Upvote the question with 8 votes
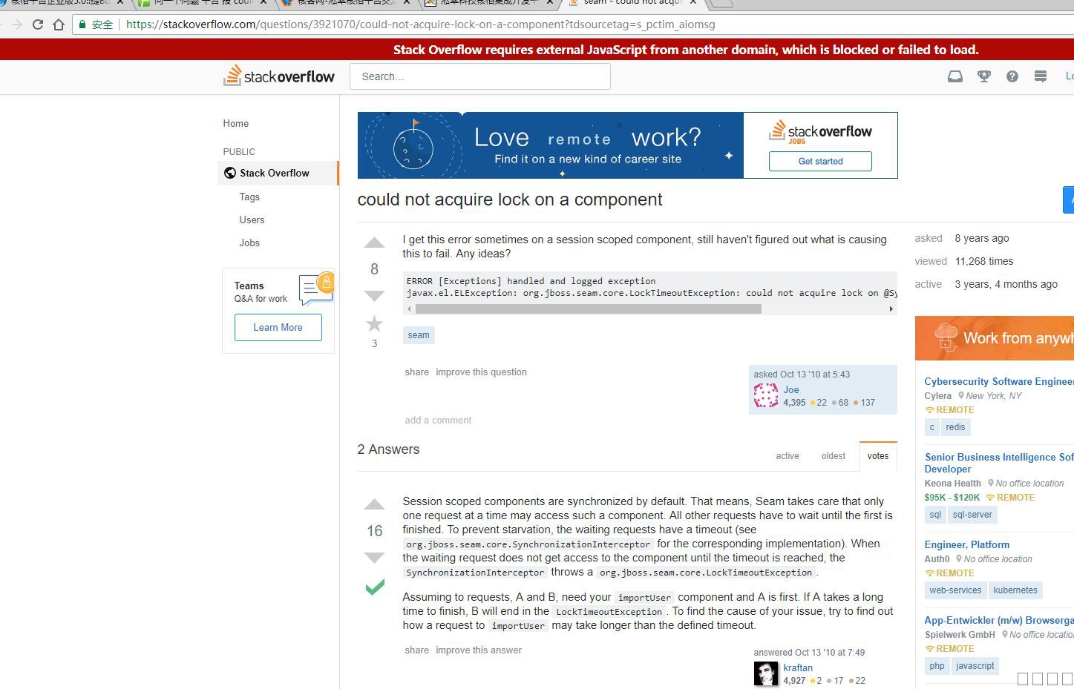Image resolution: width=1074 pixels, height=689 pixels. [x=374, y=243]
